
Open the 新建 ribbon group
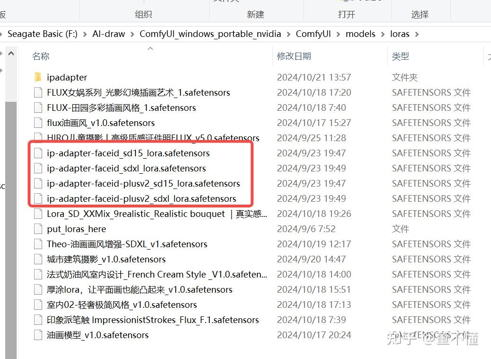[x=255, y=14]
